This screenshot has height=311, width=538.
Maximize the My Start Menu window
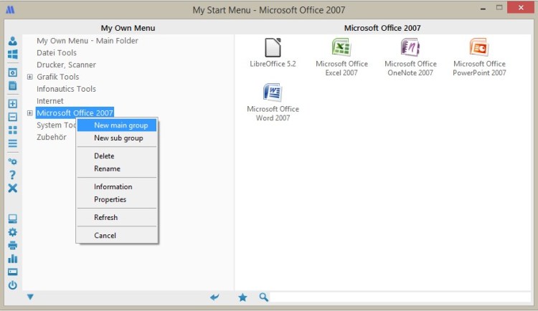click(x=499, y=8)
